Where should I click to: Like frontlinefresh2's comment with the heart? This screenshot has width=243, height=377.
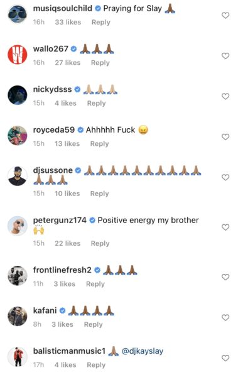point(225,277)
